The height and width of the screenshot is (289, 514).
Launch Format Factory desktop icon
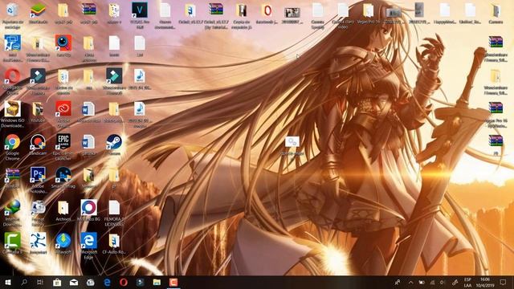tap(38, 207)
